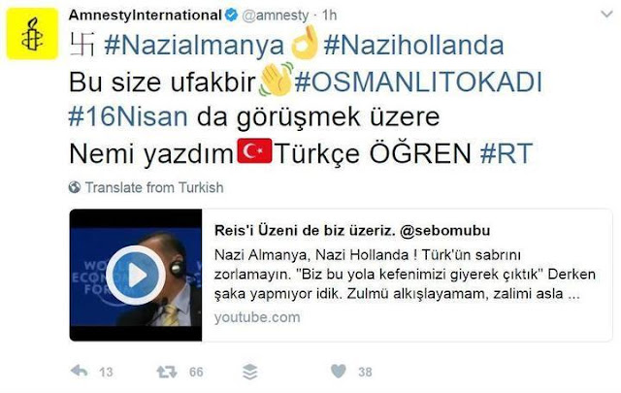621x393 pixels.
Task: Click the stacked layers Buffer icon
Action: pyautogui.click(x=250, y=372)
